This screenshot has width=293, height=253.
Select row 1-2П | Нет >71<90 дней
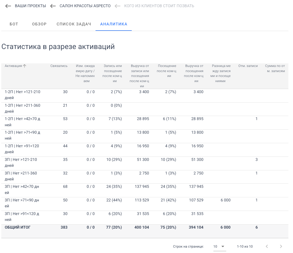[x=145, y=136]
